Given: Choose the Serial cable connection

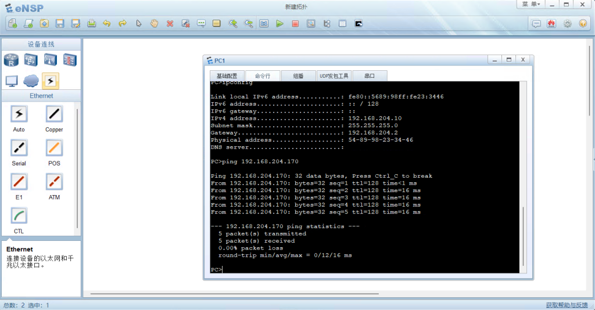Looking at the screenshot, I should pos(19,148).
